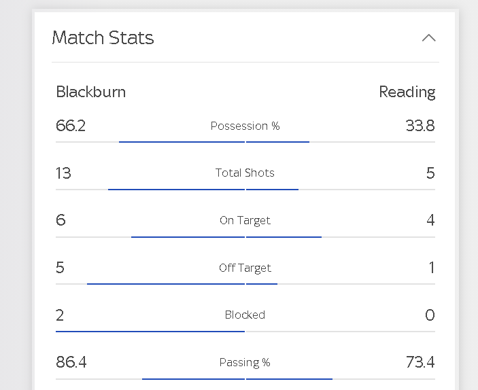The width and height of the screenshot is (478, 390).
Task: Click the Passing % label
Action: (x=245, y=363)
